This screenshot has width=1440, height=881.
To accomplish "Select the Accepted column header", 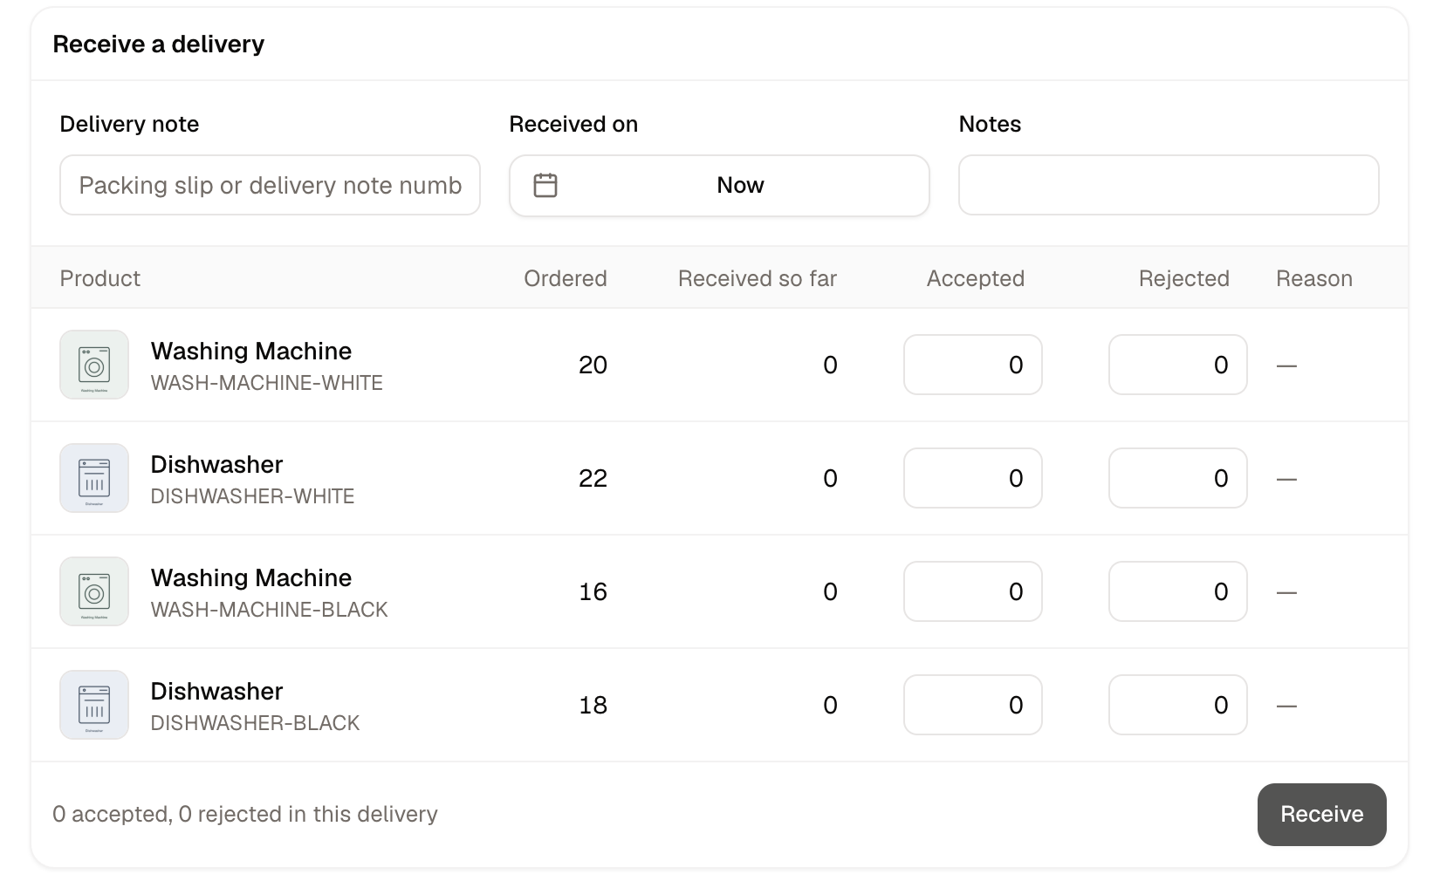I will pos(976,278).
